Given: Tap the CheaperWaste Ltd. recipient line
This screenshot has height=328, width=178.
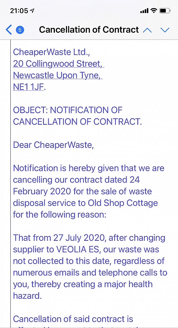Looking at the screenshot, I should [51, 52].
